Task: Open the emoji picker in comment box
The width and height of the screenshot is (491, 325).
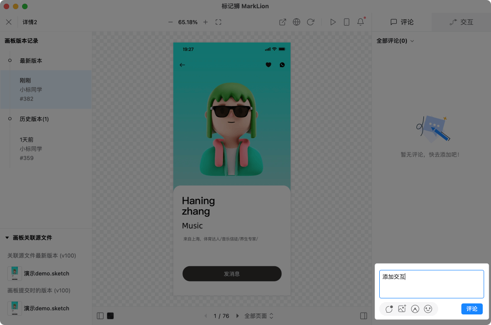Action: [x=428, y=309]
